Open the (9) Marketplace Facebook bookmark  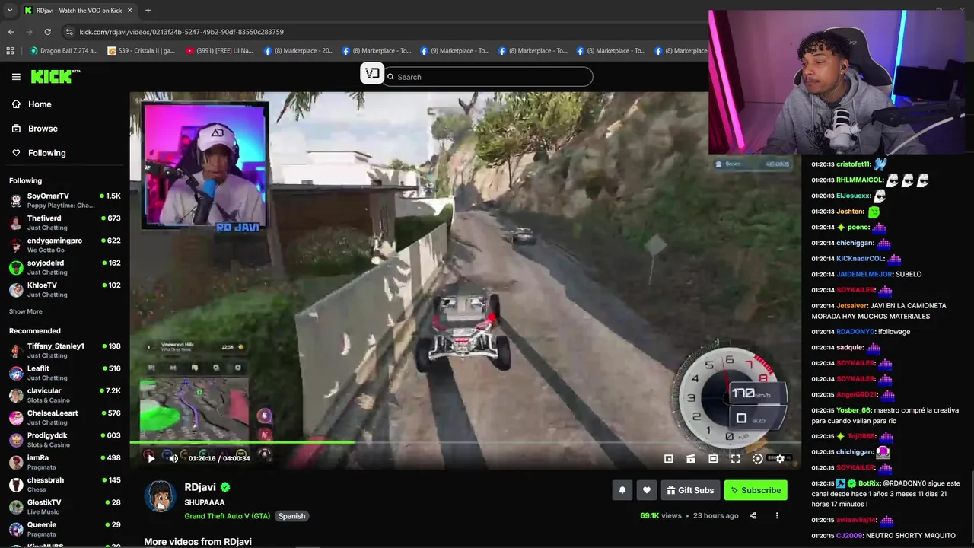pos(454,51)
